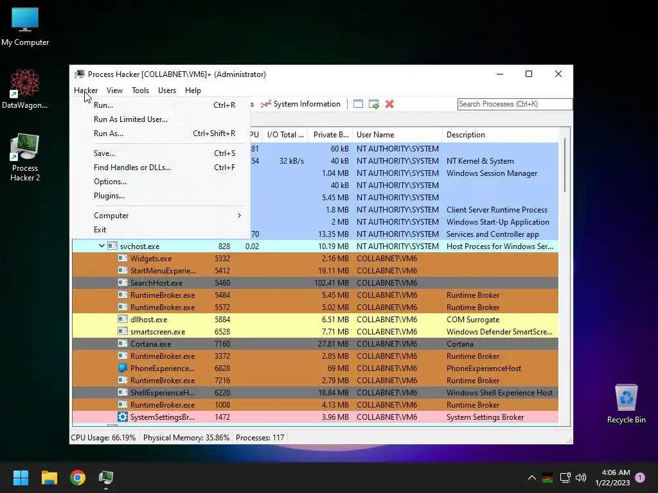This screenshot has height=493, width=658.
Task: Click the Windows Session Manager description
Action: (492, 173)
